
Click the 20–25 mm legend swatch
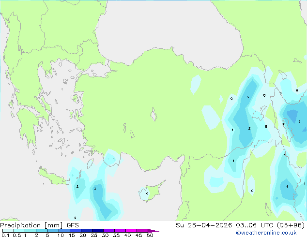[87, 231]
